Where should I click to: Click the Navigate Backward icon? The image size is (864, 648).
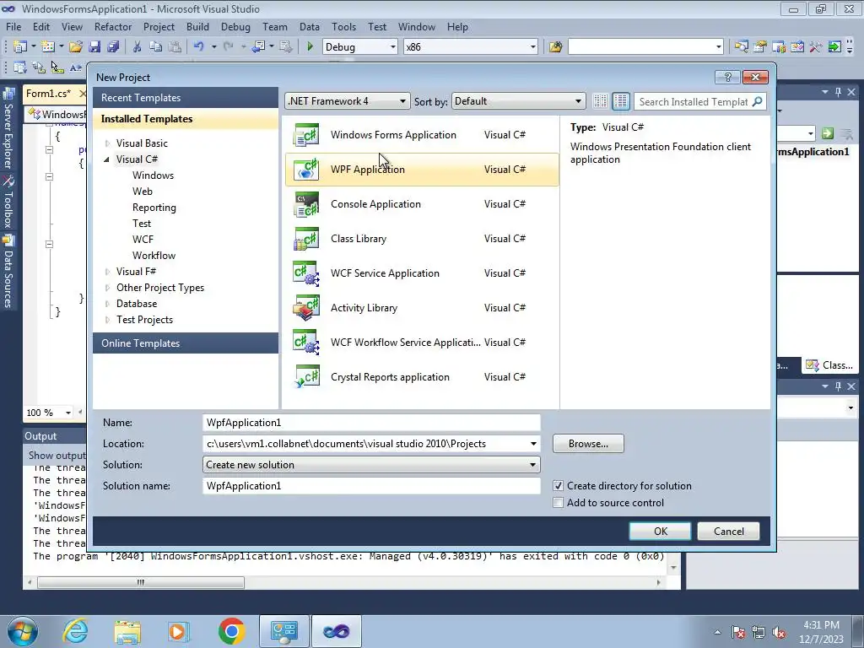pyautogui.click(x=258, y=47)
